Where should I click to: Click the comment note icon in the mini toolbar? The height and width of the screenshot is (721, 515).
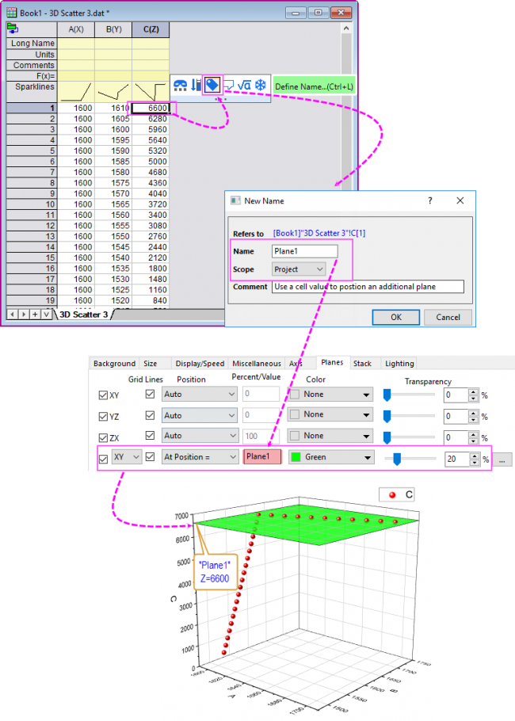[x=228, y=85]
